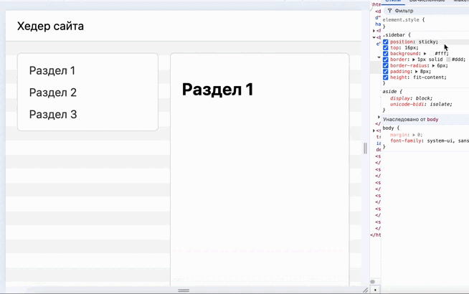Click the Хедер сайта header text
Image resolution: width=469 pixels, height=294 pixels.
pyautogui.click(x=50, y=26)
